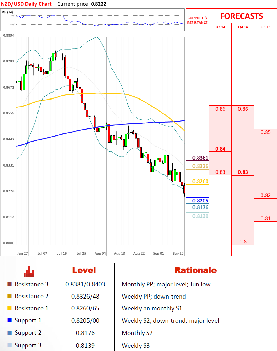
Task: Click the Resistance 3 dark red swatch
Action: (x=9, y=284)
